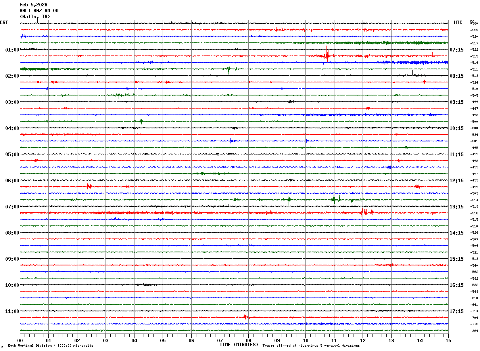Image resolution: width=480 pixels, height=351 pixels.
Task: Click the 10:15 UTC time label
Action: click(x=457, y=128)
